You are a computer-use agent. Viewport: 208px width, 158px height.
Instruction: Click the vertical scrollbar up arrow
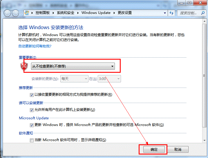(x=205, y=21)
